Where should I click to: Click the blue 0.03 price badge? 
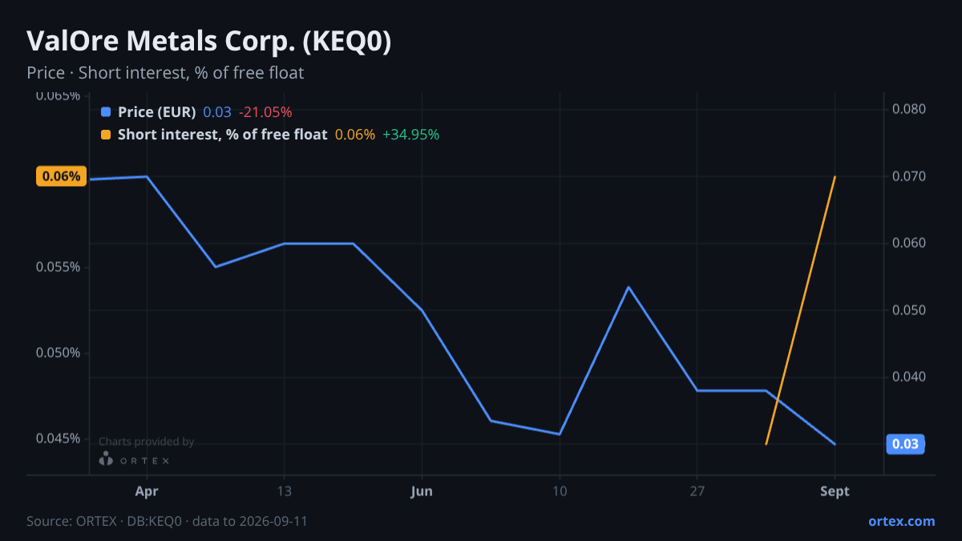pyautogui.click(x=905, y=444)
